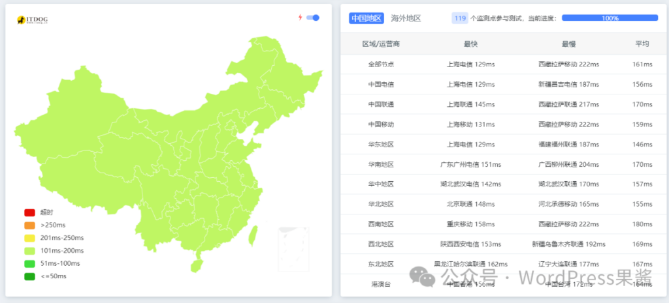Click 湖北武汉联通 170ms cell

click(569, 184)
